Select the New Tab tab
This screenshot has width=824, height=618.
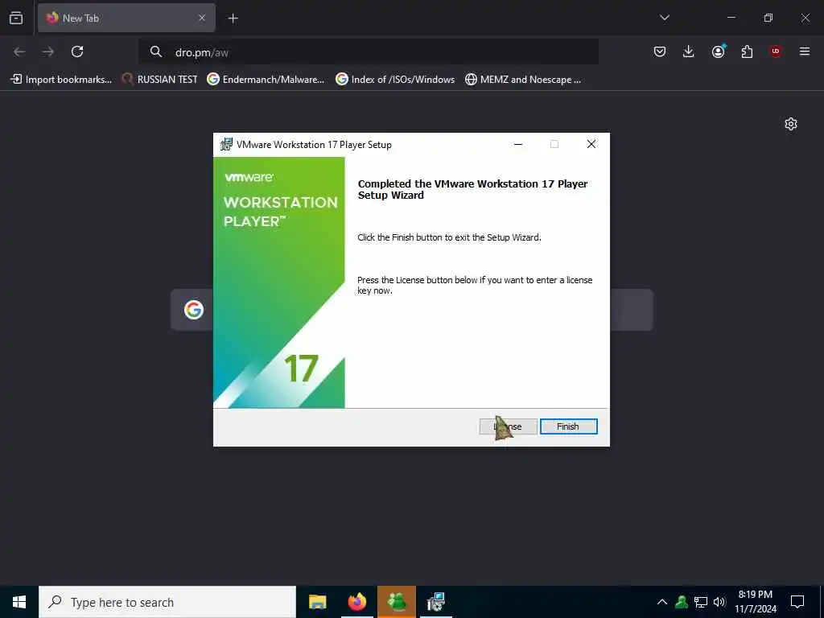[126, 18]
